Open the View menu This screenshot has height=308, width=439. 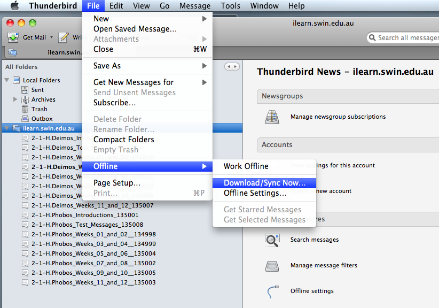(x=142, y=5)
